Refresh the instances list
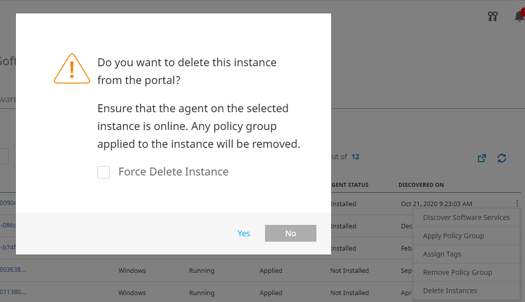 (x=502, y=158)
